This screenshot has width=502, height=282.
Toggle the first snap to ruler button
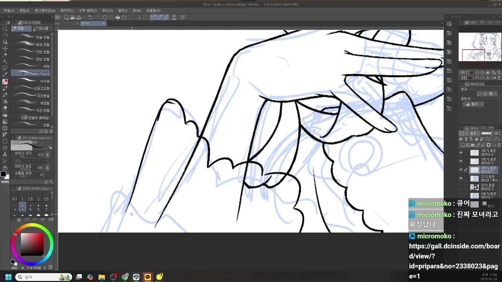[153, 17]
